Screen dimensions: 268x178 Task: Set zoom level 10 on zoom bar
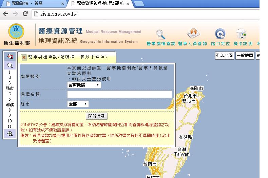[x=10, y=121]
